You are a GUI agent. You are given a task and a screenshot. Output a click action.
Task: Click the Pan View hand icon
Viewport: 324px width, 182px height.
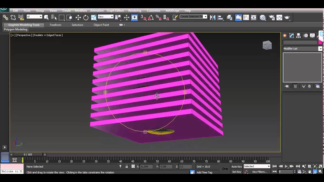(310, 172)
